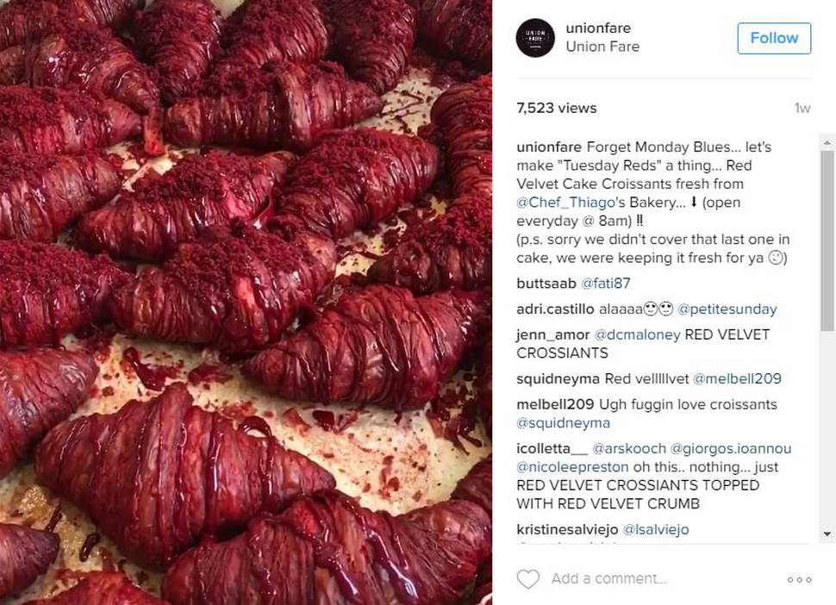This screenshot has width=836, height=605.
Task: Open the @melbell209 mention
Action: [x=737, y=378]
